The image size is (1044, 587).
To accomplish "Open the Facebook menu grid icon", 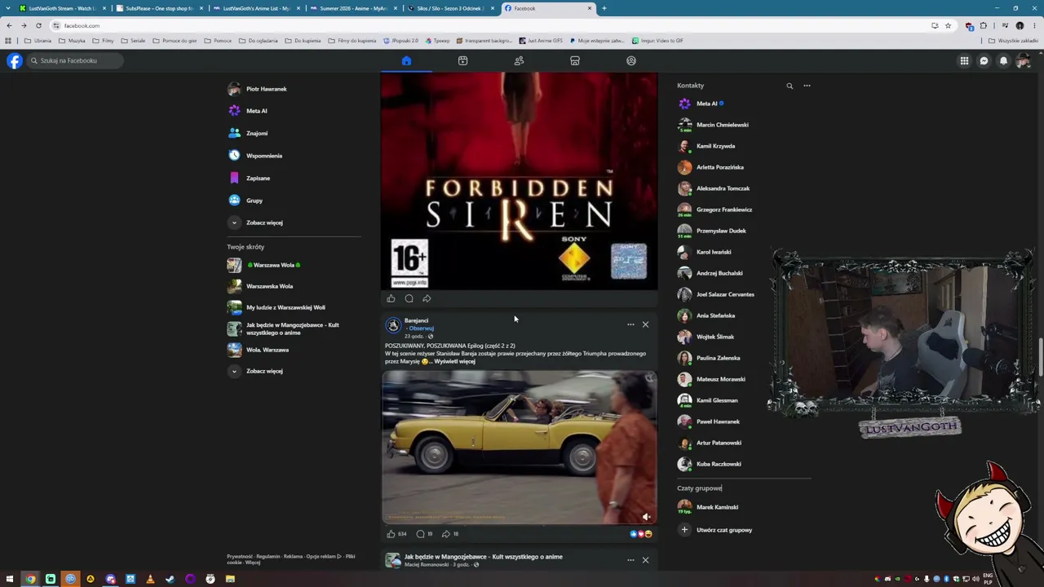I will pyautogui.click(x=964, y=60).
